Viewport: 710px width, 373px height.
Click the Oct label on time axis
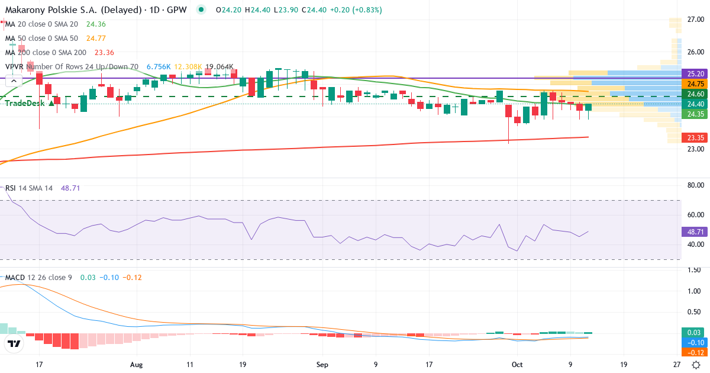(518, 365)
